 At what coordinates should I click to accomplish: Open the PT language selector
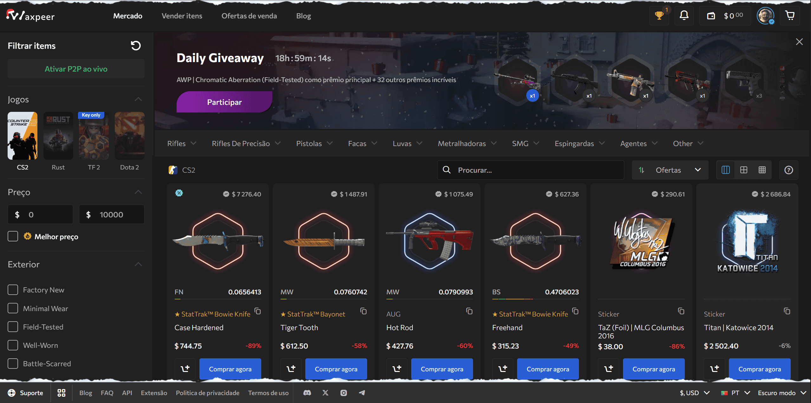(736, 393)
